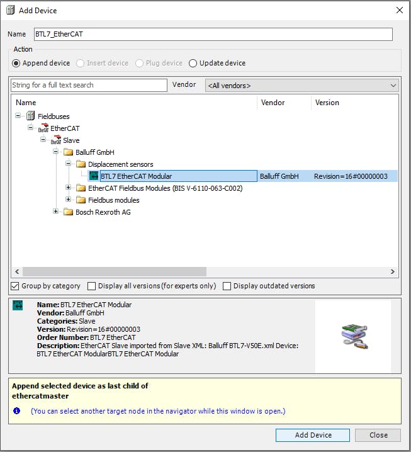The height and width of the screenshot is (452, 411).
Task: Select the Append device radio button
Action: click(16, 63)
